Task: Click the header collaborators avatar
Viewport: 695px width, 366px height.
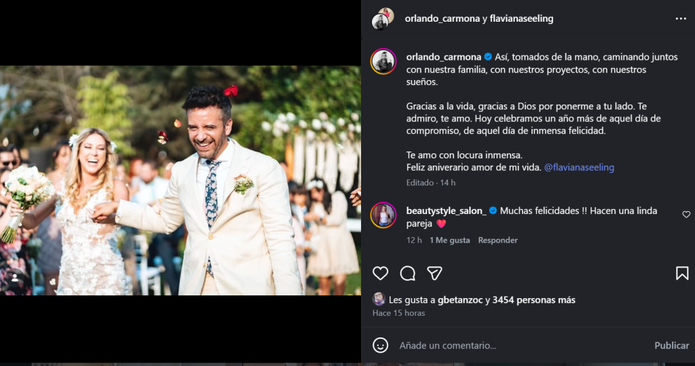Action: pyautogui.click(x=383, y=19)
